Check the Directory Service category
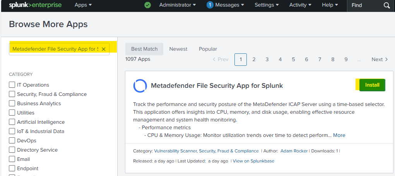Image resolution: width=395 pixels, height=176 pixels. [12, 150]
